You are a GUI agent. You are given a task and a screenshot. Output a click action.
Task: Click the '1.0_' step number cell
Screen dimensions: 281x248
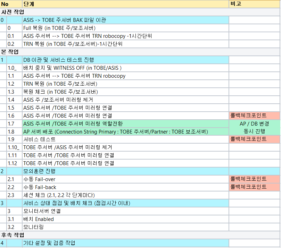[x=14, y=68]
